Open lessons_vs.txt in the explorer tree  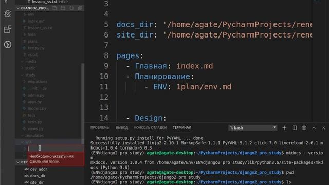(x=40, y=28)
